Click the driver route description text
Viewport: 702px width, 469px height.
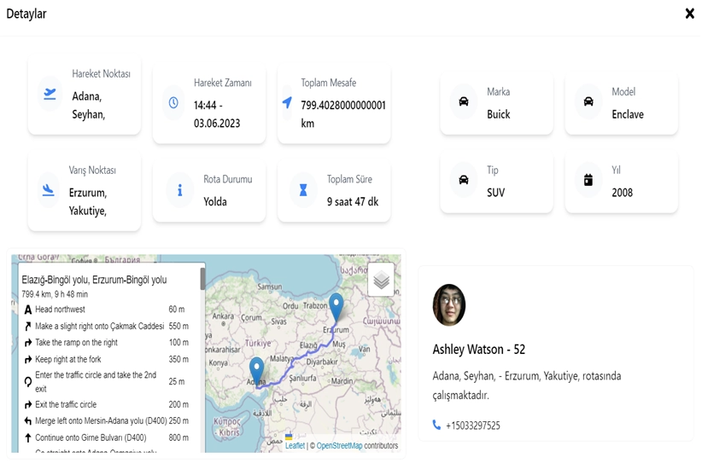526,385
